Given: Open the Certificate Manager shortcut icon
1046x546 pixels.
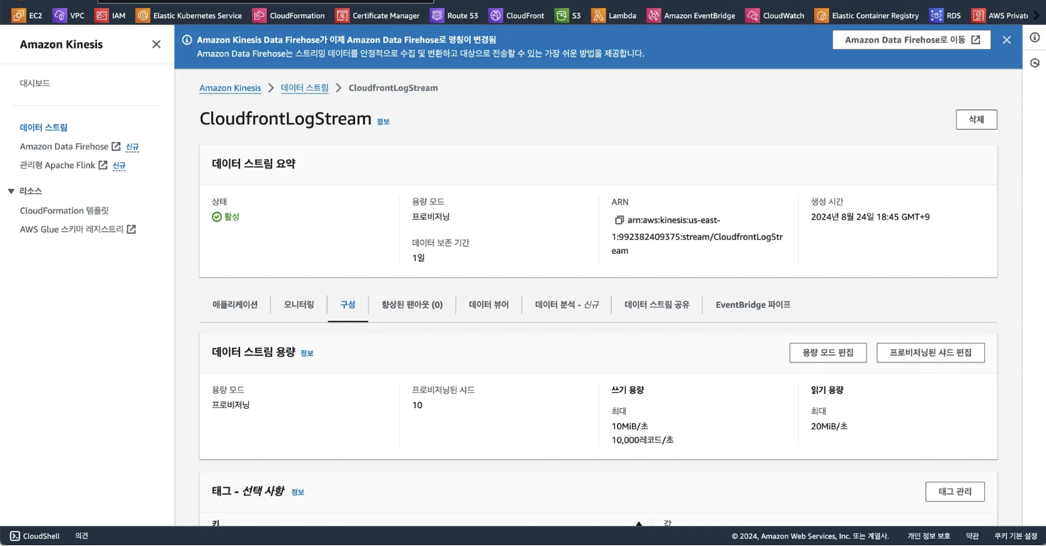Looking at the screenshot, I should [342, 15].
